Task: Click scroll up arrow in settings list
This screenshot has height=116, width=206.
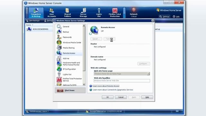Action: pos(84,25)
